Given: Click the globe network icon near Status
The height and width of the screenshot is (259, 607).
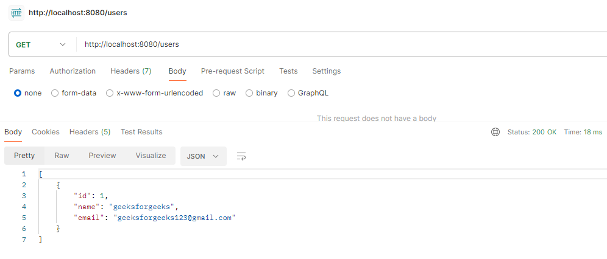Looking at the screenshot, I should point(495,132).
